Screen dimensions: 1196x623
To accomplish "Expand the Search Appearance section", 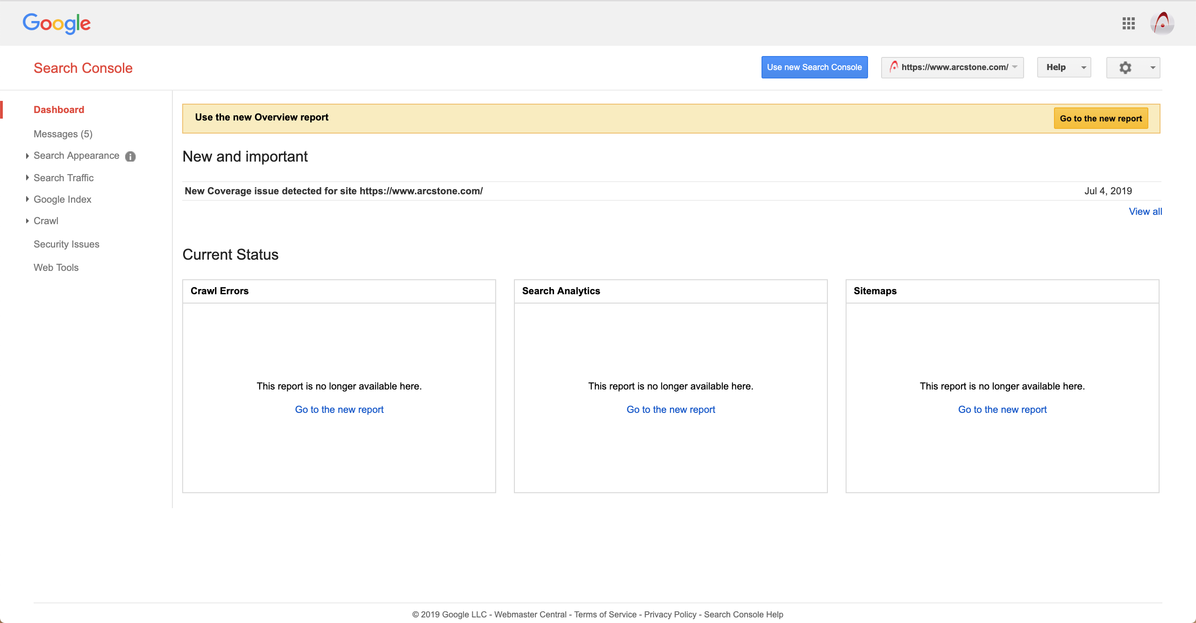I will pos(76,156).
